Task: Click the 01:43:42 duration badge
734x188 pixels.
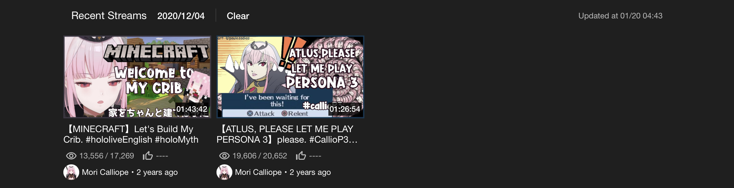Action: click(192, 109)
